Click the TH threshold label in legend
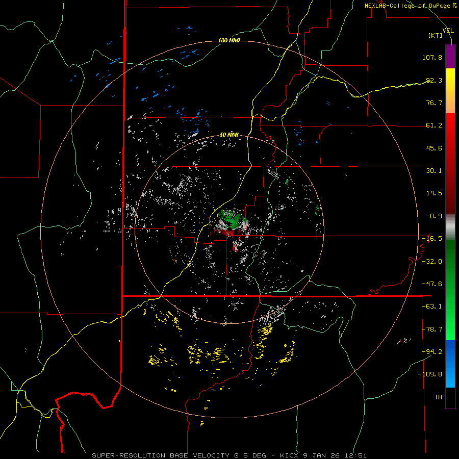The height and width of the screenshot is (459, 459). coord(438,397)
